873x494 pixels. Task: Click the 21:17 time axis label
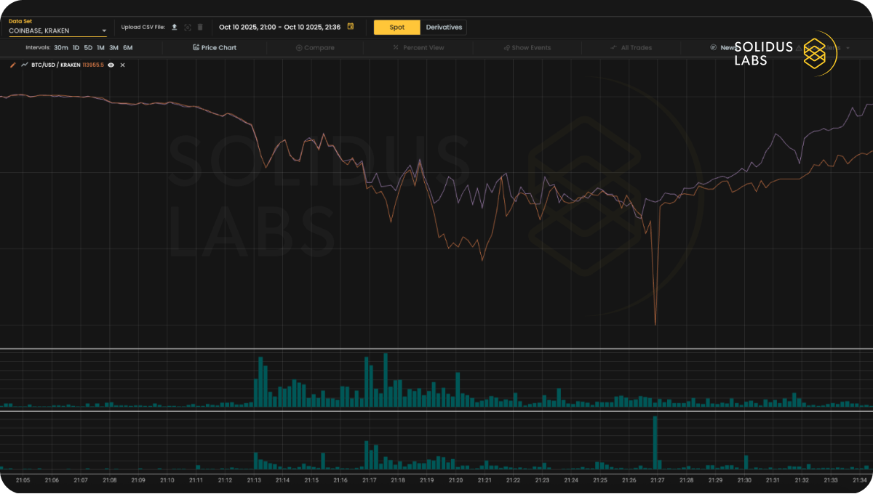[369, 480]
